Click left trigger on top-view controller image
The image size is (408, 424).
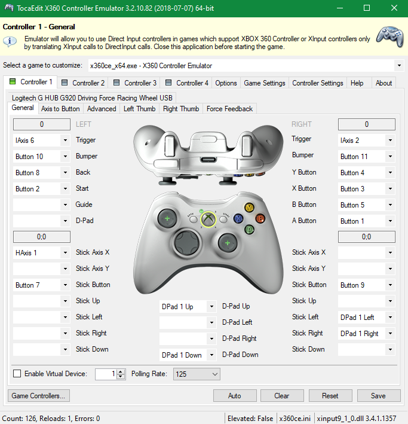[170, 145]
